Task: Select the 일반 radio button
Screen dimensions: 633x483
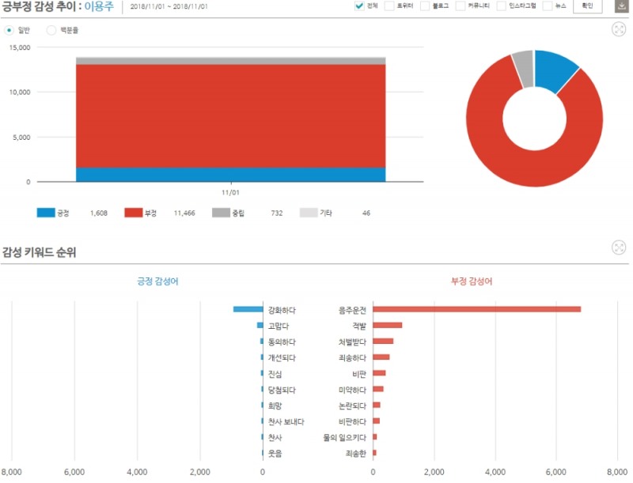Action: pos(9,30)
